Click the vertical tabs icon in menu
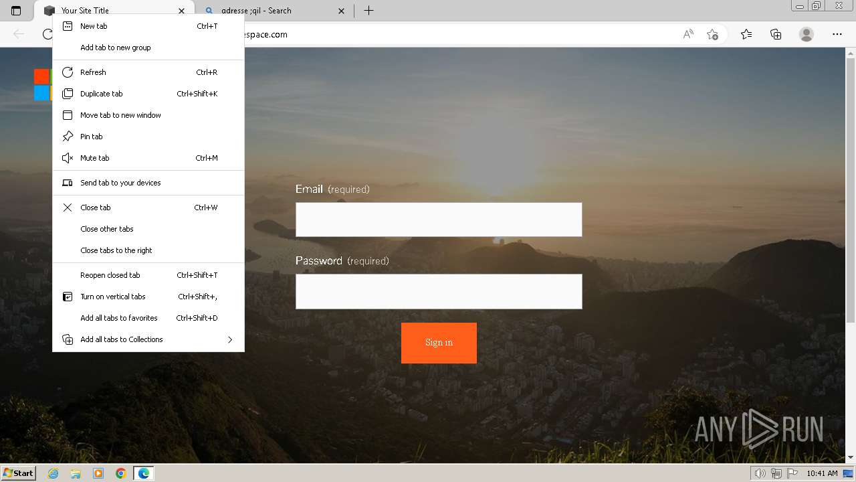 (x=68, y=297)
